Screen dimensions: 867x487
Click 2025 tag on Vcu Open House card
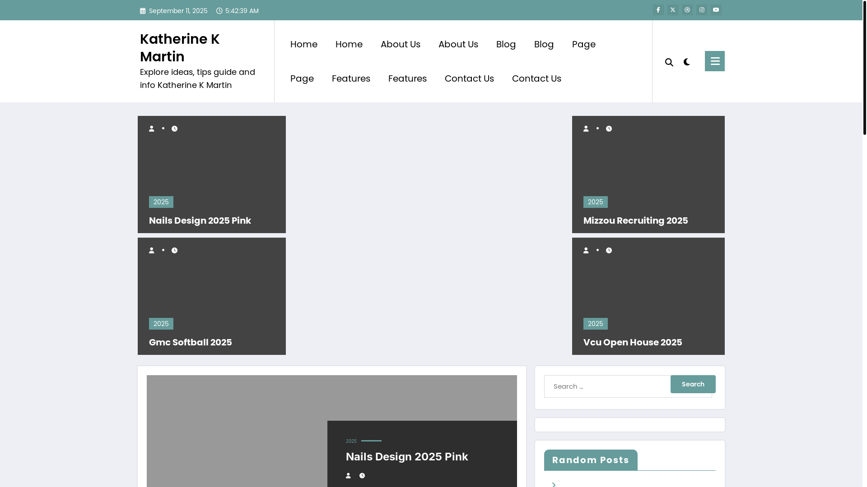pos(596,324)
